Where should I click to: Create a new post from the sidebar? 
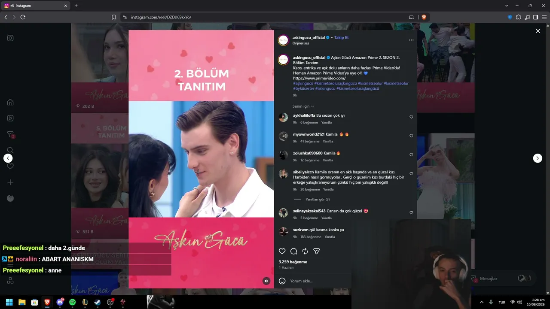click(10, 182)
